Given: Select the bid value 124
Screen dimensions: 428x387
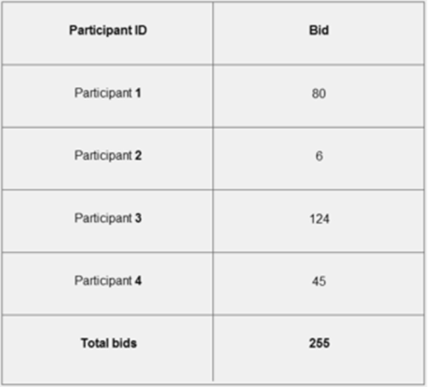Looking at the screenshot, I should click(x=319, y=218).
